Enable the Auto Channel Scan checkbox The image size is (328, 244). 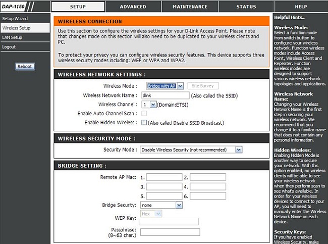click(144, 114)
